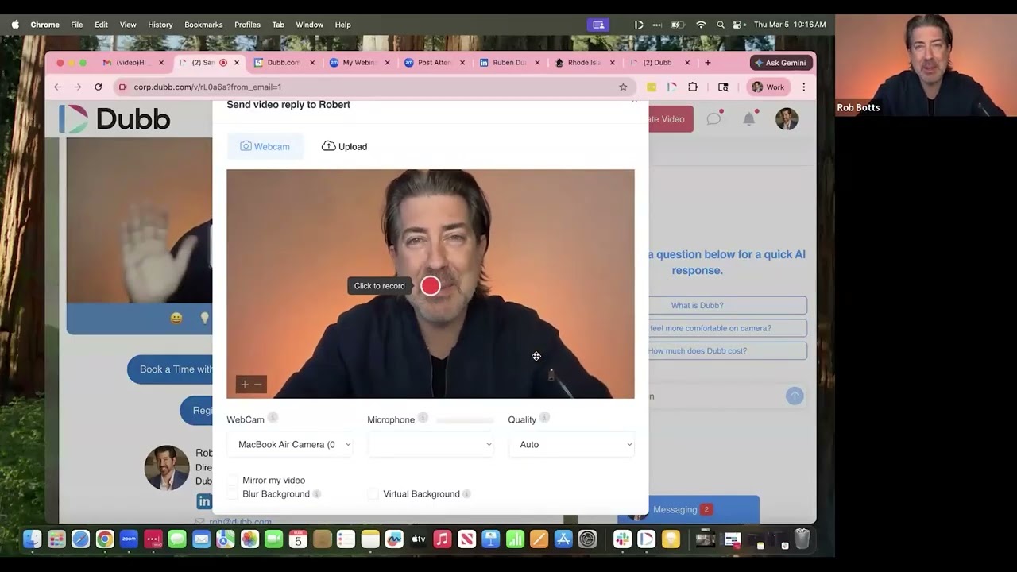Open Slack from the Dock
The width and height of the screenshot is (1017, 572).
coord(622,539)
